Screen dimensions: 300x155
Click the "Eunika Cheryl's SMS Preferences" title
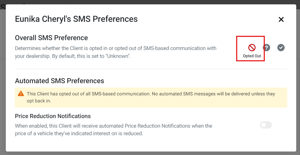(76, 19)
